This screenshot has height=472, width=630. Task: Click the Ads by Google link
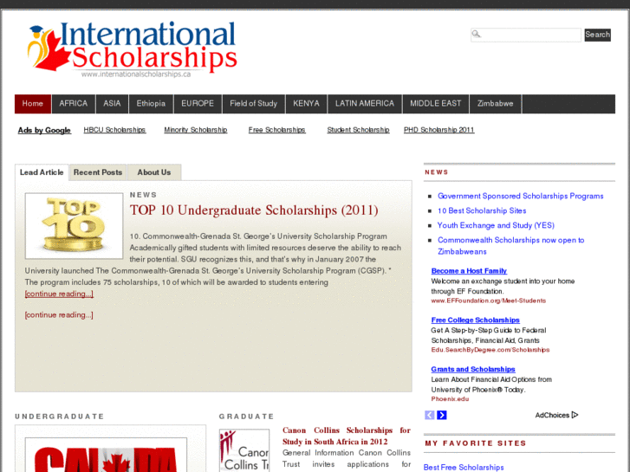[44, 130]
